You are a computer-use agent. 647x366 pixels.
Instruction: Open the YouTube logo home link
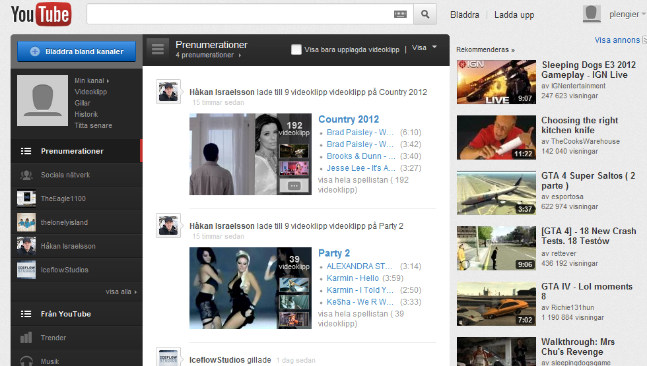(x=41, y=15)
